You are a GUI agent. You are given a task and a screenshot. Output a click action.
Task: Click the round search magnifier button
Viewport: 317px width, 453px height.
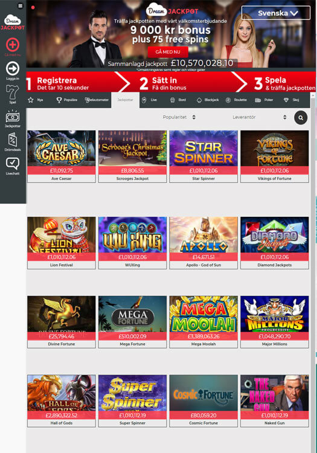[x=301, y=118]
